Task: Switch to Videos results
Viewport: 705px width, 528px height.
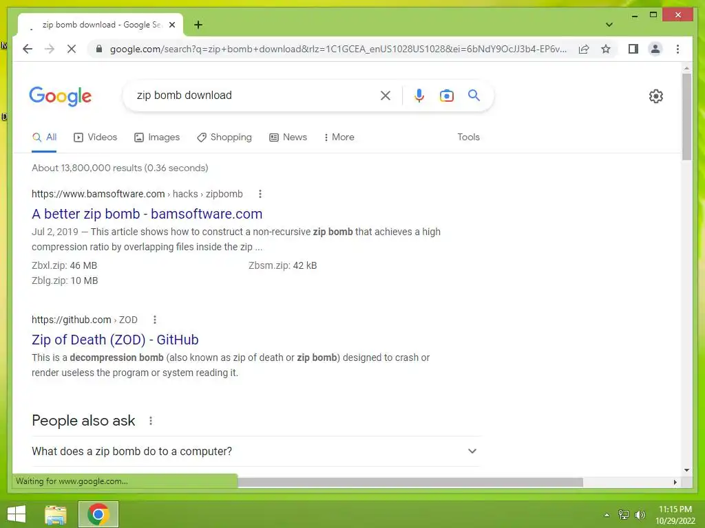Action: pos(95,137)
